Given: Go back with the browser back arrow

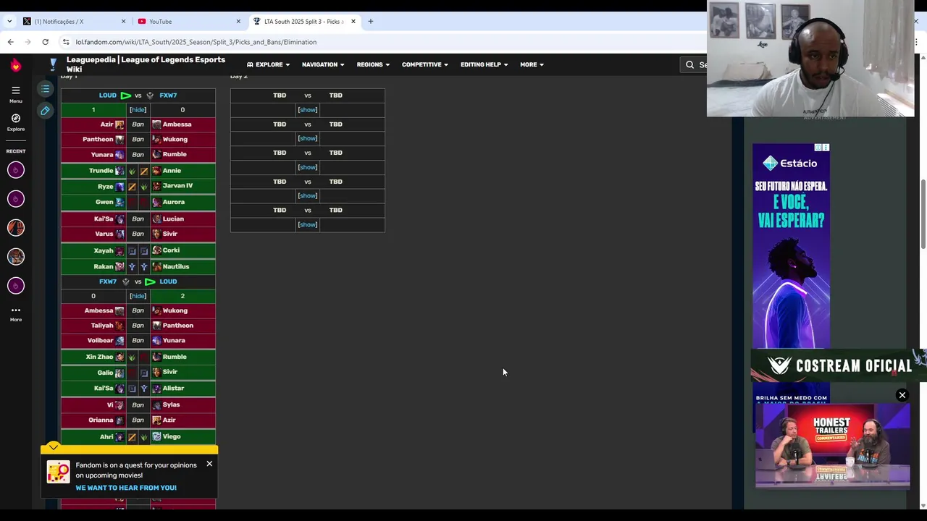Looking at the screenshot, I should tap(11, 42).
